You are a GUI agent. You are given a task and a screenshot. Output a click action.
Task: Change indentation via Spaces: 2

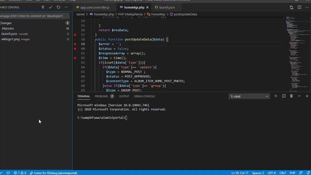pyautogui.click(x=258, y=173)
